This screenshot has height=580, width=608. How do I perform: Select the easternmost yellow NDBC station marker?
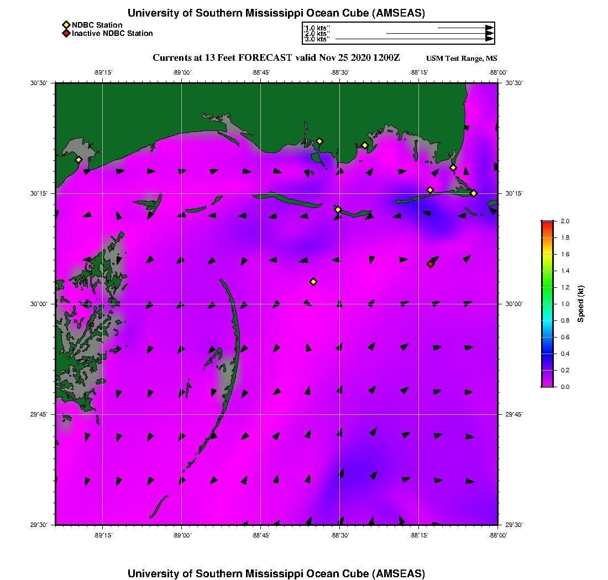tap(474, 193)
